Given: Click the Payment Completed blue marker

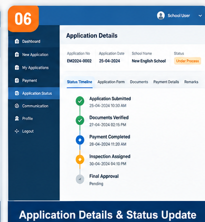Looking at the screenshot, I should point(80,140).
